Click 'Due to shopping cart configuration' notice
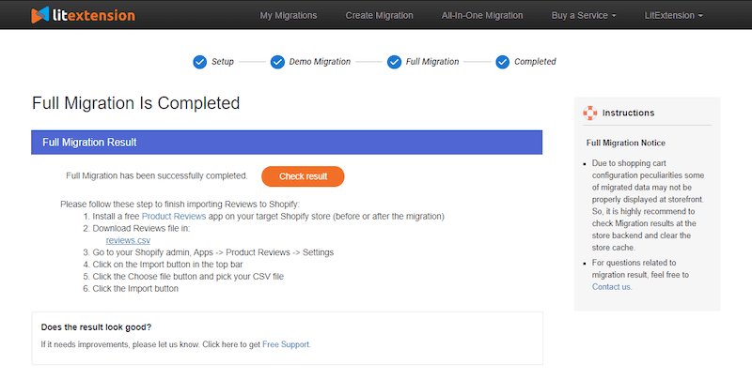The width and height of the screenshot is (752, 379). [x=648, y=205]
